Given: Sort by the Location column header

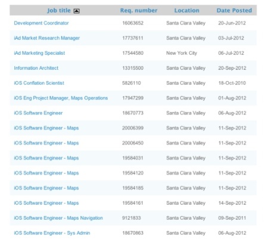Looking at the screenshot, I should point(186,11).
